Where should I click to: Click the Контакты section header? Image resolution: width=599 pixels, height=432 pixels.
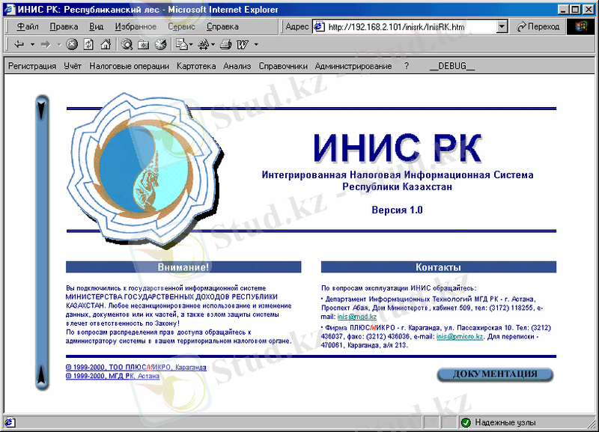(x=439, y=267)
